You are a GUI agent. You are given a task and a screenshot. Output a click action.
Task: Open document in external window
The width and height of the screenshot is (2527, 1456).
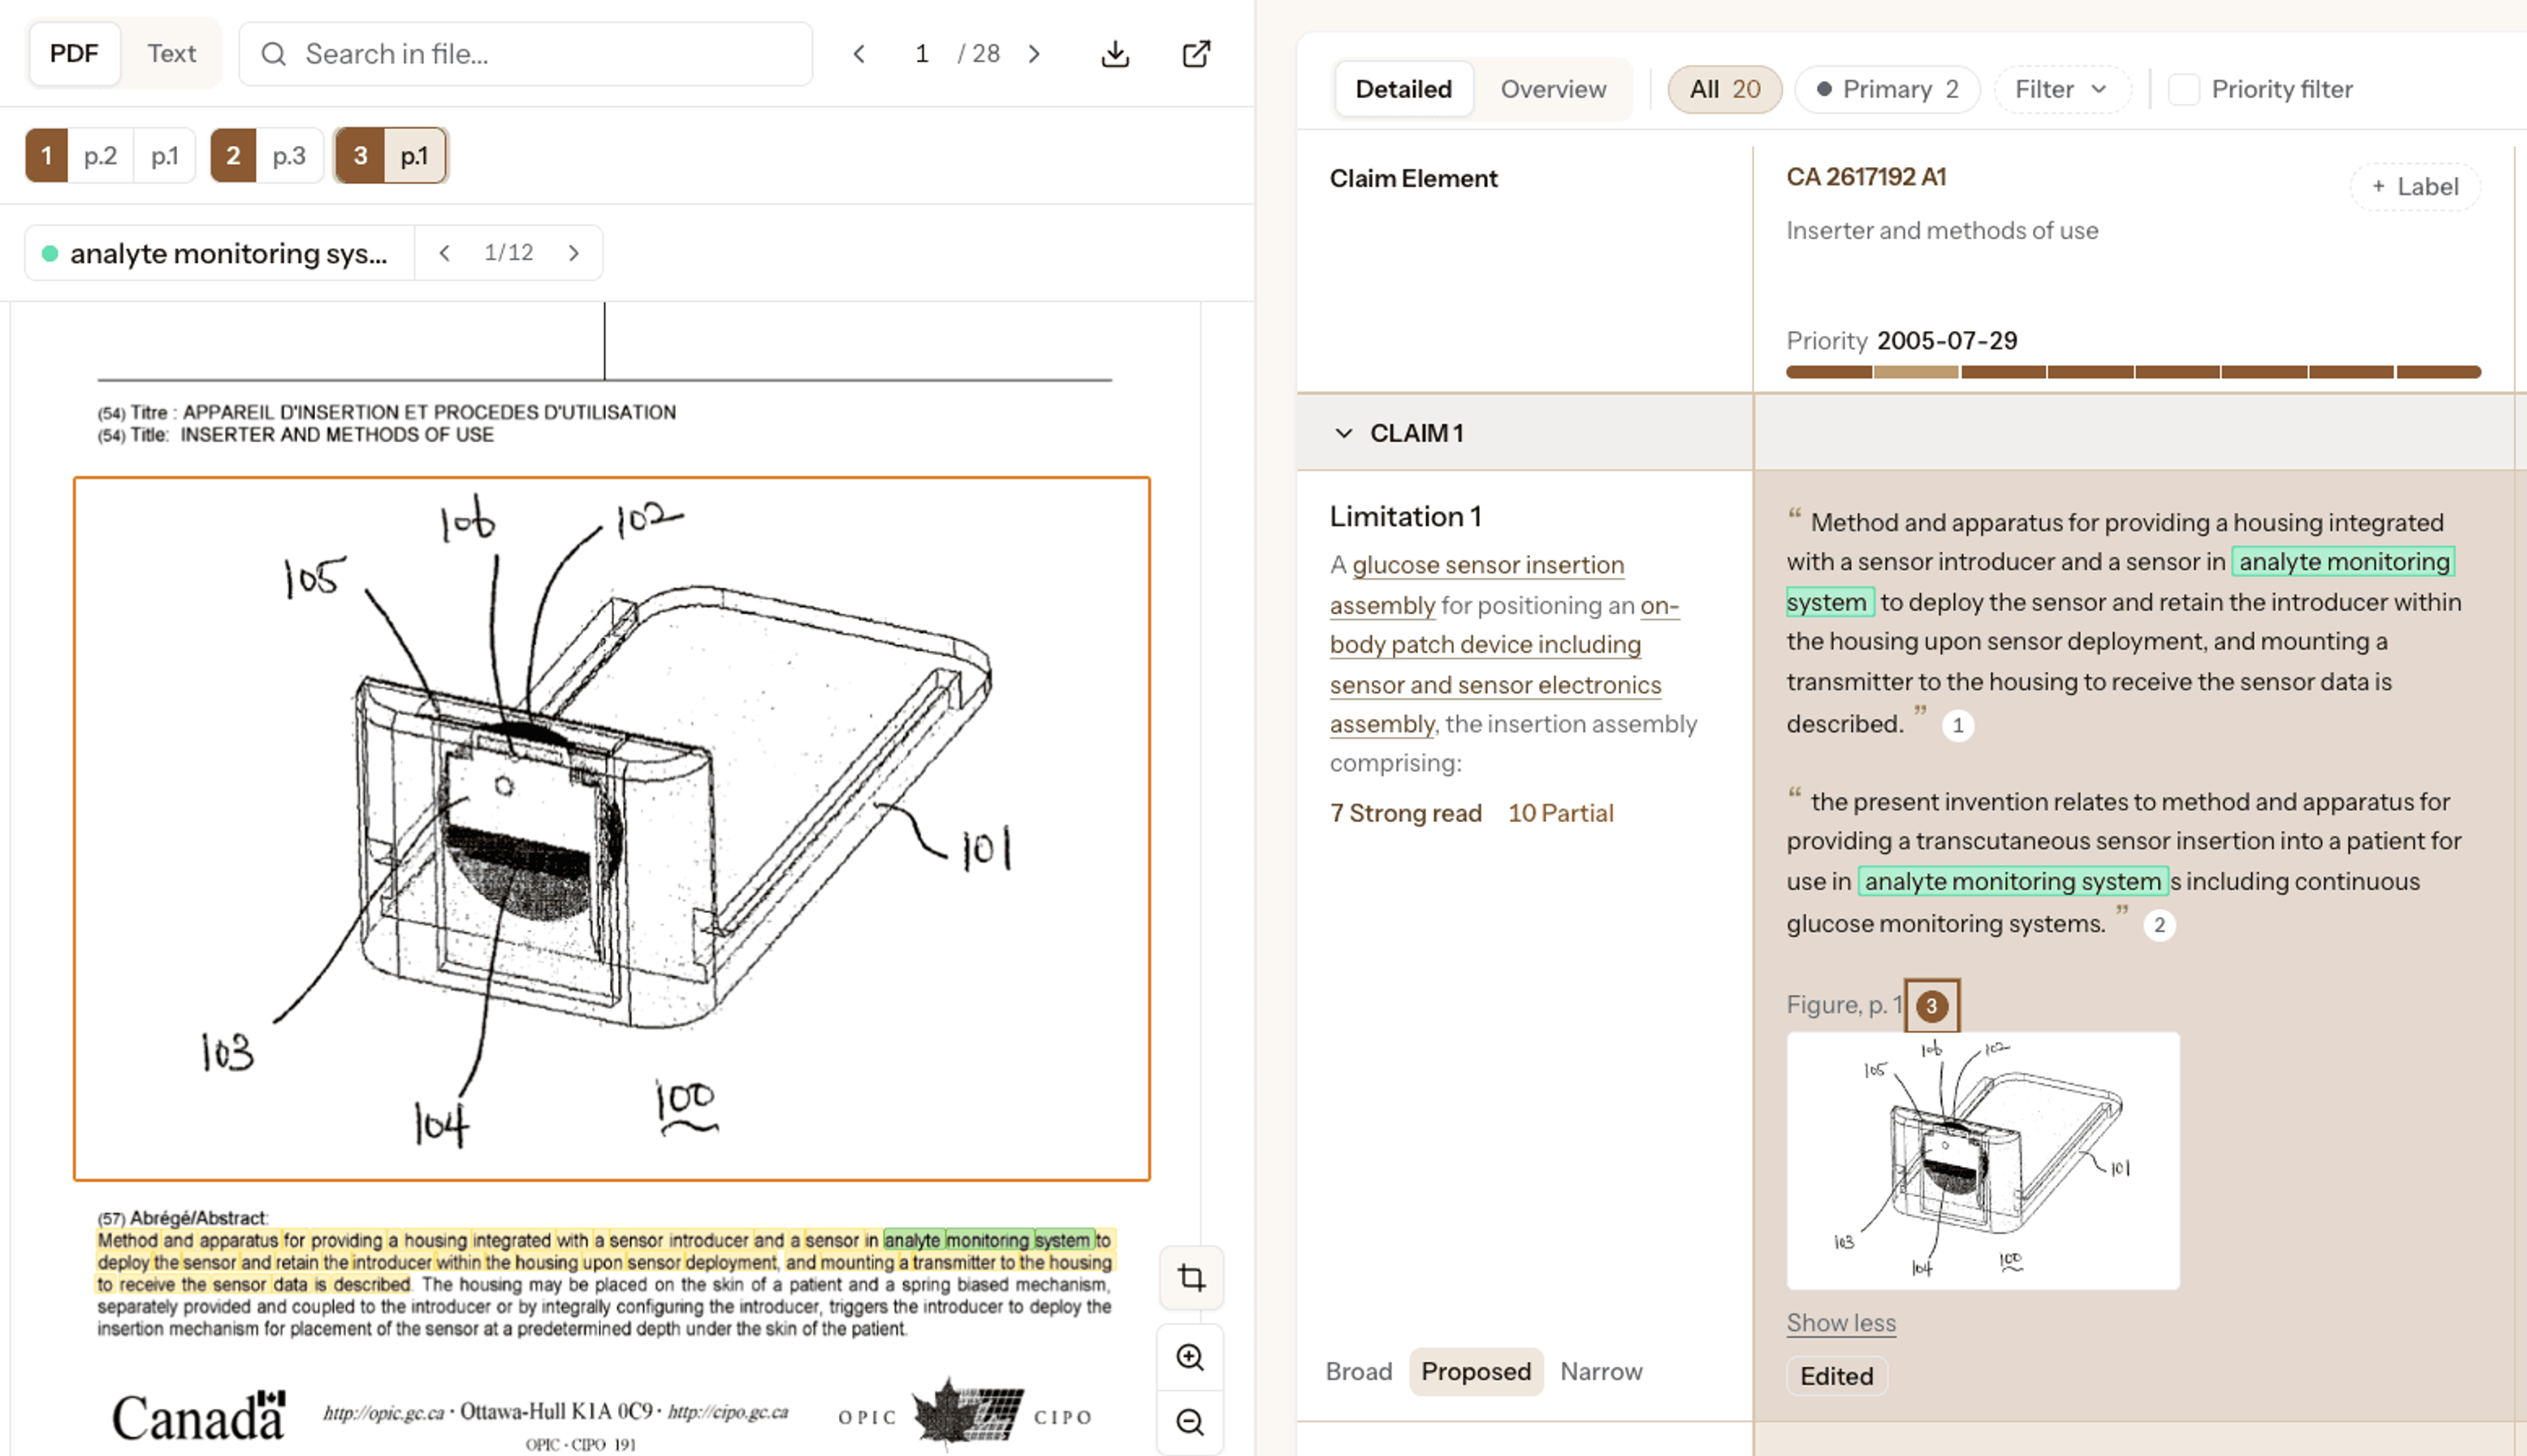click(1196, 54)
